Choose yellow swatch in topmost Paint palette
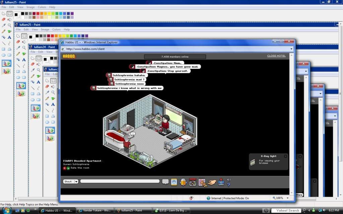This screenshot has height=214, width=343. coord(49,13)
